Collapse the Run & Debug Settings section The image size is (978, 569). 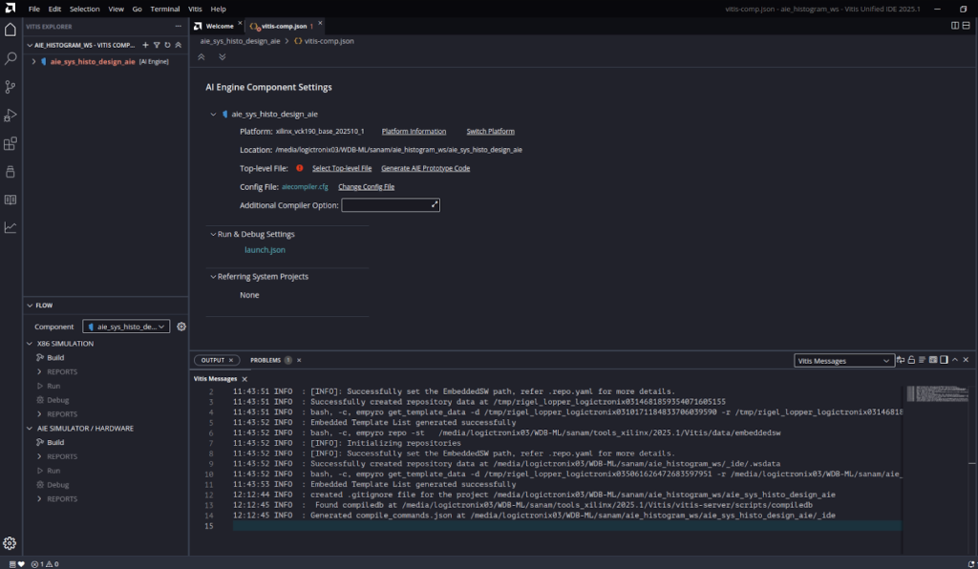tap(213, 234)
